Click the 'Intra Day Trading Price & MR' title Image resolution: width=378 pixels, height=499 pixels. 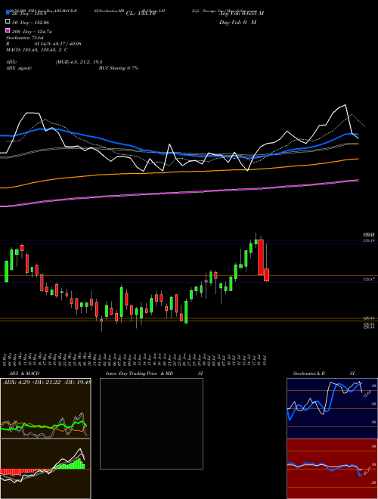(x=139, y=373)
